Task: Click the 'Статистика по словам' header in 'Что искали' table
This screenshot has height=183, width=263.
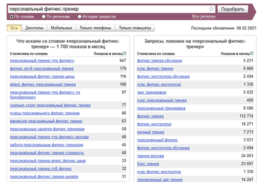Action: 29,54
